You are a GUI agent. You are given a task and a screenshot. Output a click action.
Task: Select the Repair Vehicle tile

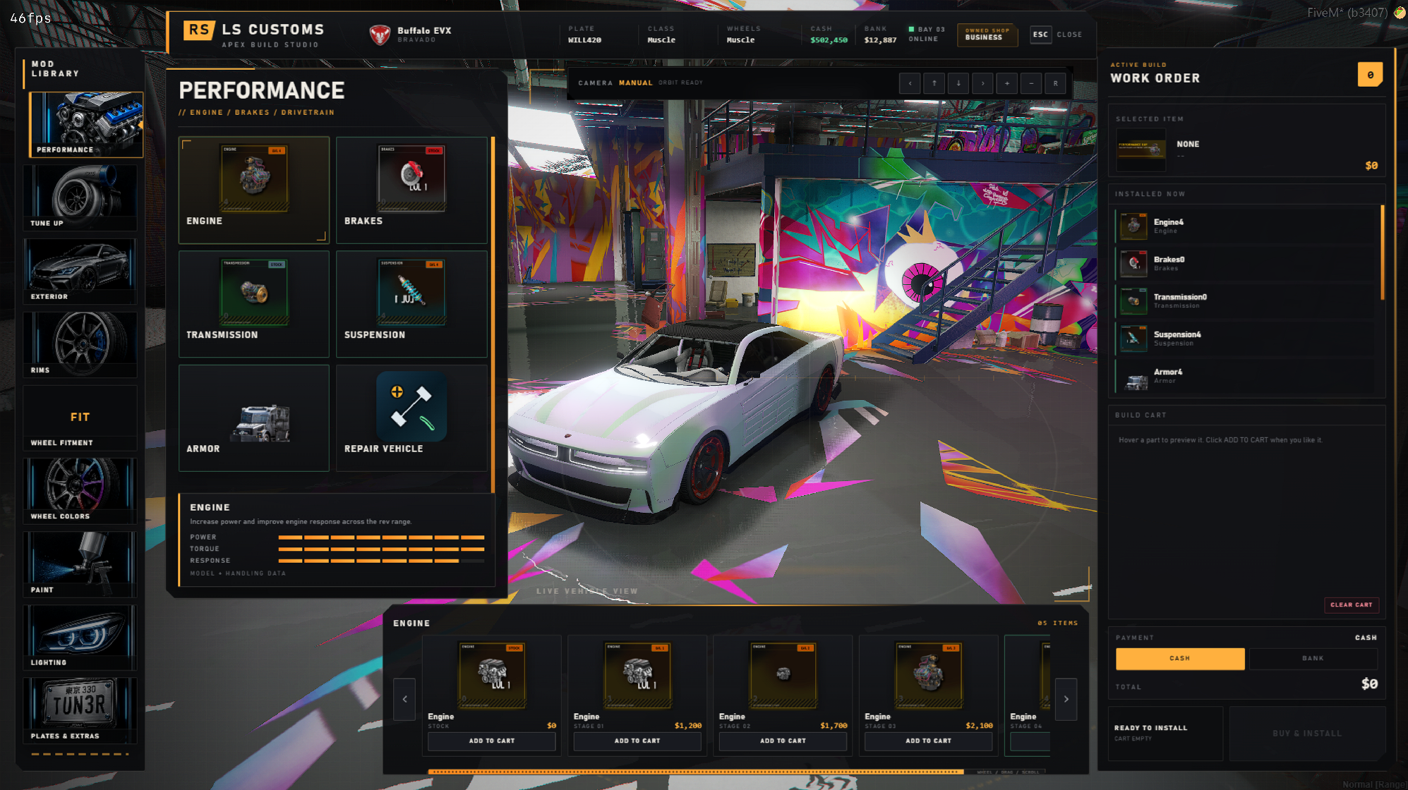click(x=411, y=418)
